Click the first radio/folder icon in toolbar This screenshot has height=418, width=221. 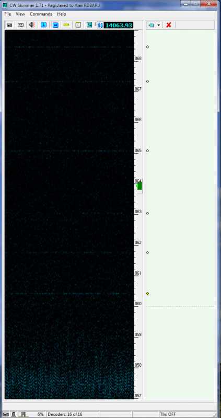[x=9, y=25]
